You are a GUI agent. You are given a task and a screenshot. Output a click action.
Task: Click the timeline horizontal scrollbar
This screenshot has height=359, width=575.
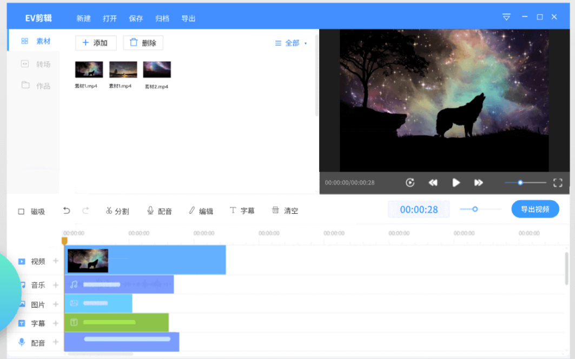[100, 354]
